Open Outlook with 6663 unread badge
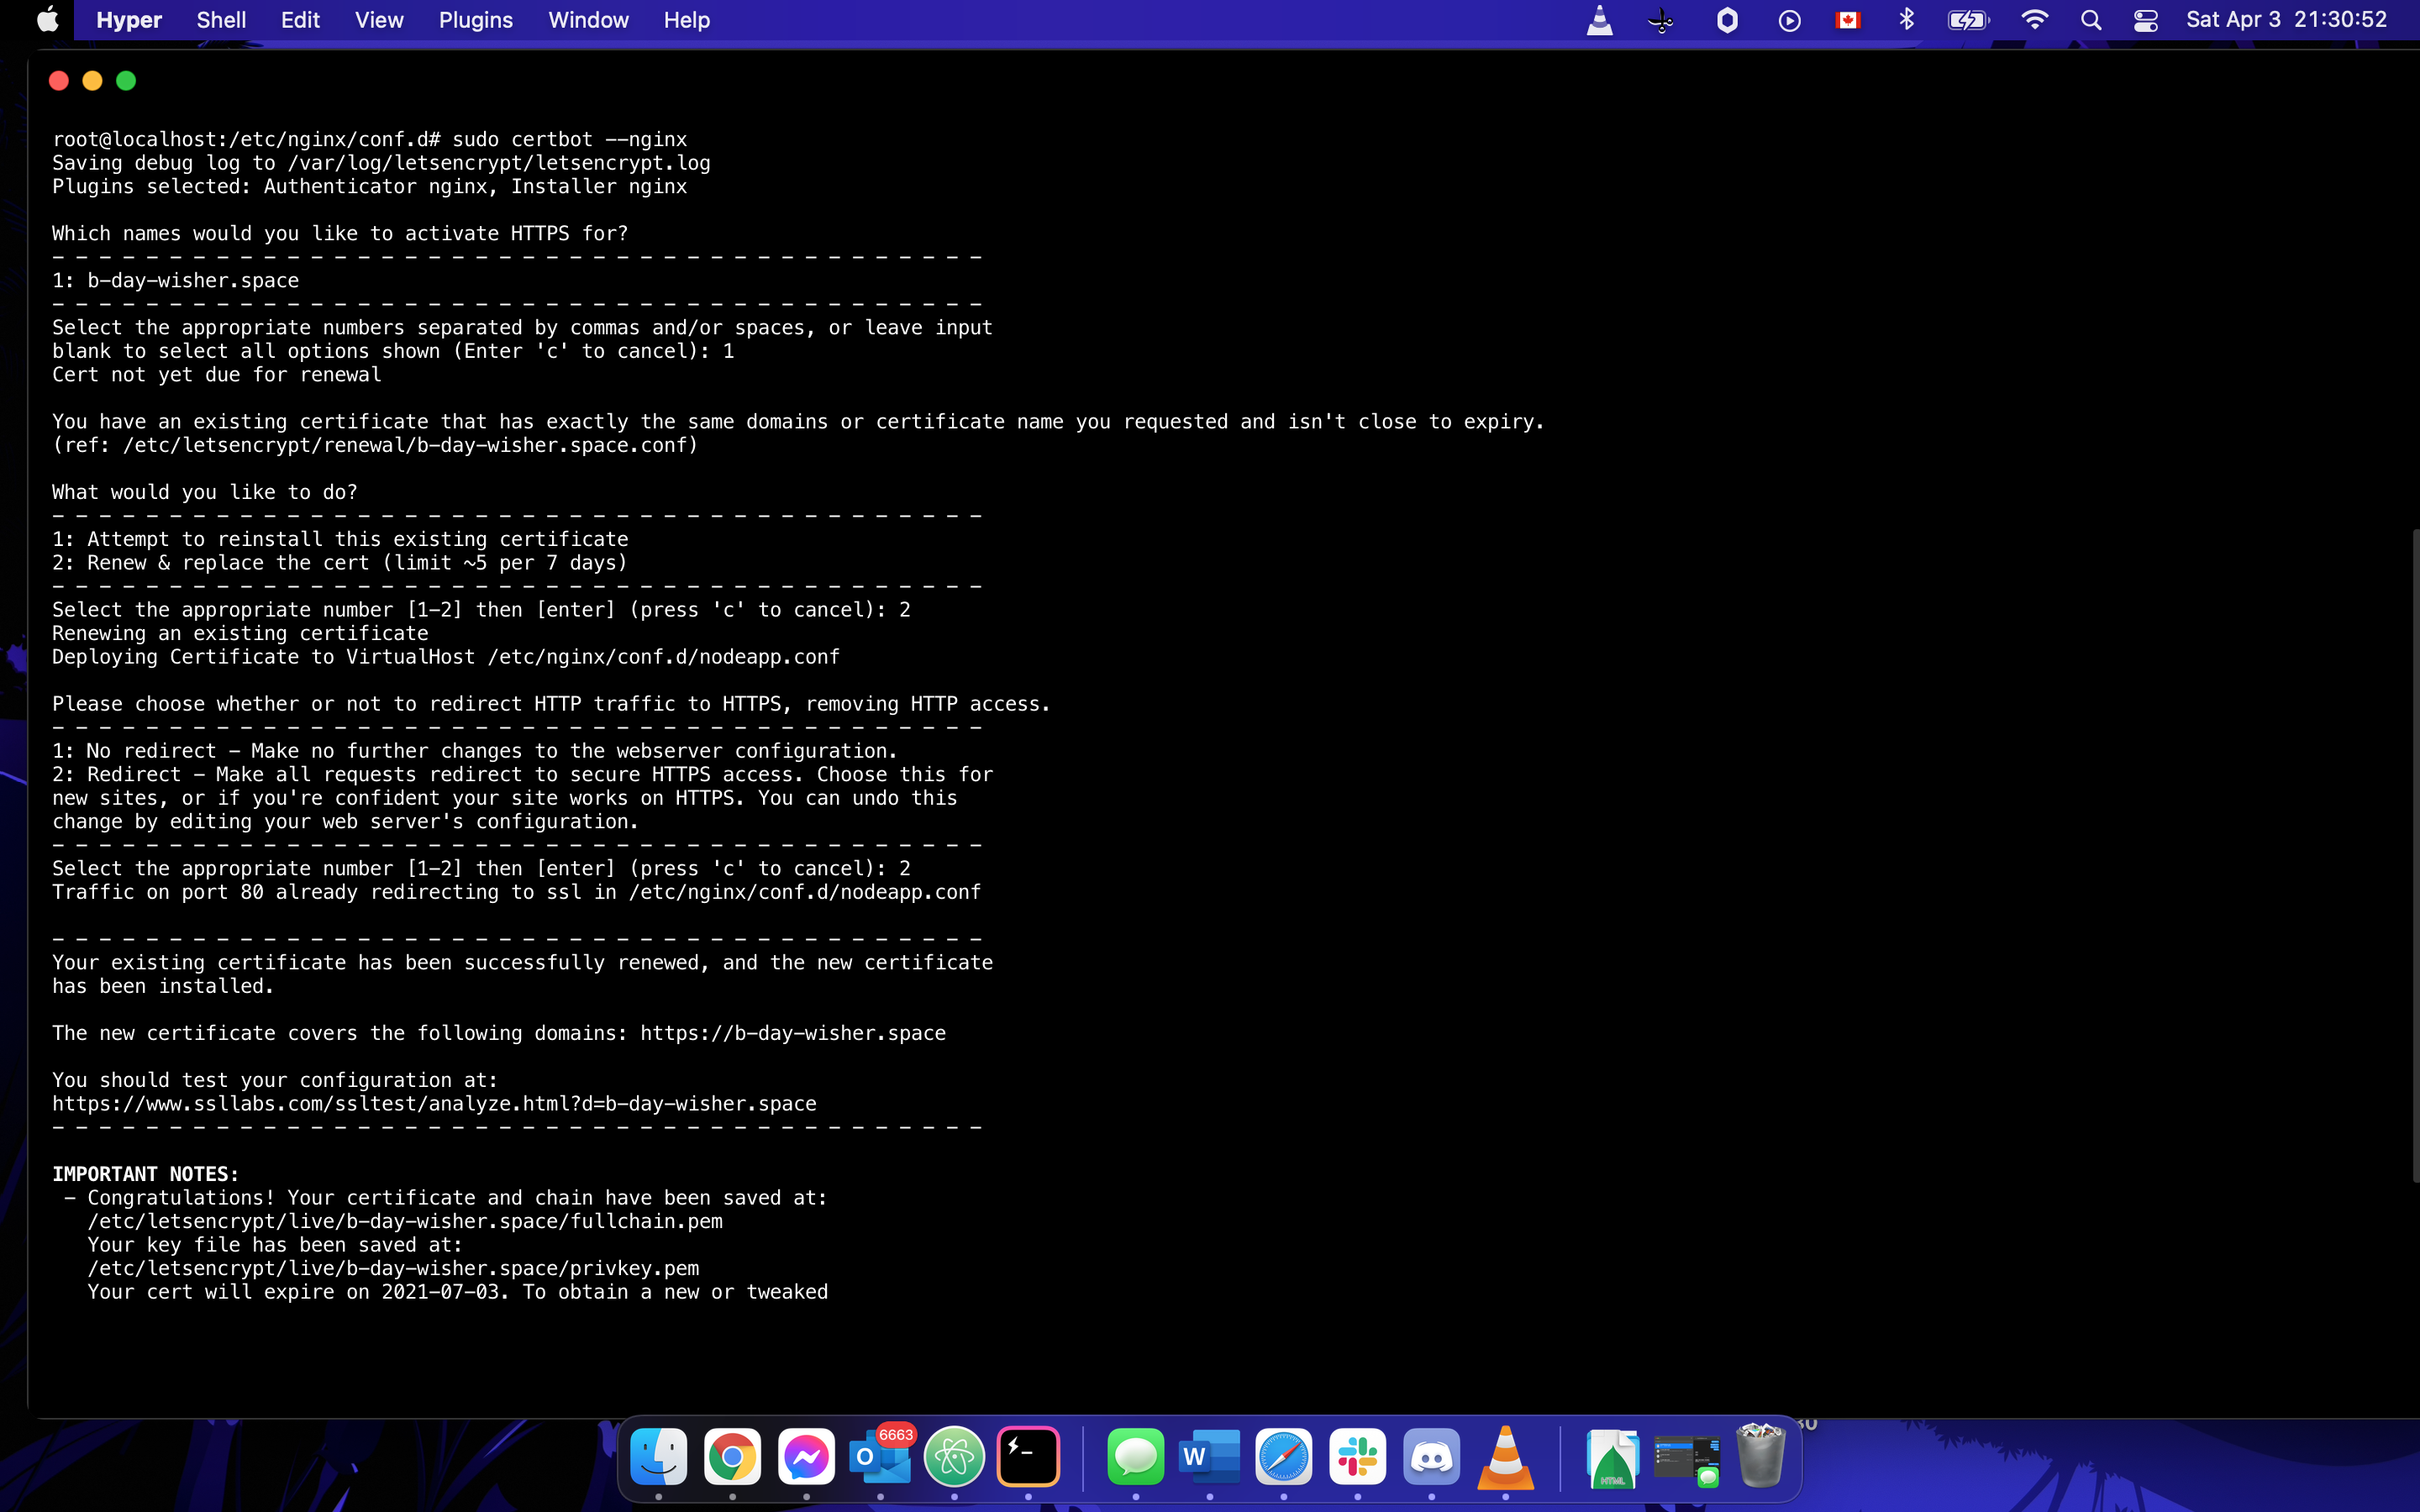The height and width of the screenshot is (1512, 2420). pos(880,1457)
